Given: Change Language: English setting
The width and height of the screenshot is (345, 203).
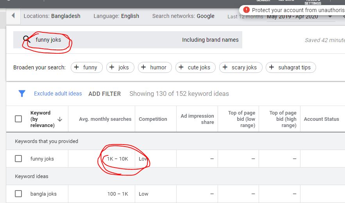Looking at the screenshot, I should pyautogui.click(x=116, y=16).
